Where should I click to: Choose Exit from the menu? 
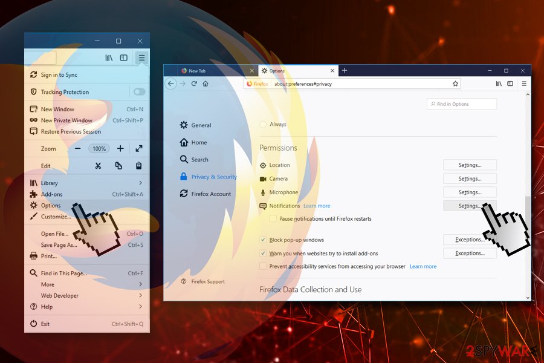click(87, 324)
